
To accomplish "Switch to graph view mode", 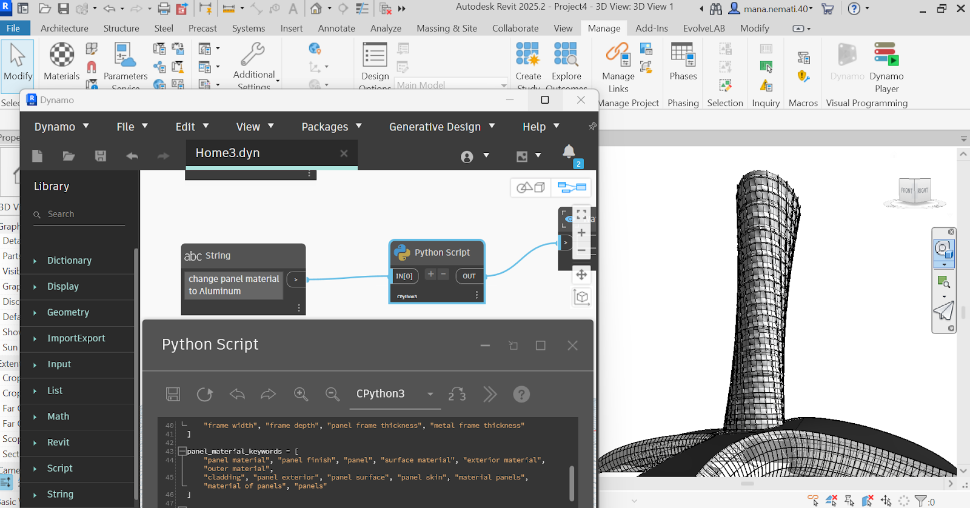I will 572,187.
